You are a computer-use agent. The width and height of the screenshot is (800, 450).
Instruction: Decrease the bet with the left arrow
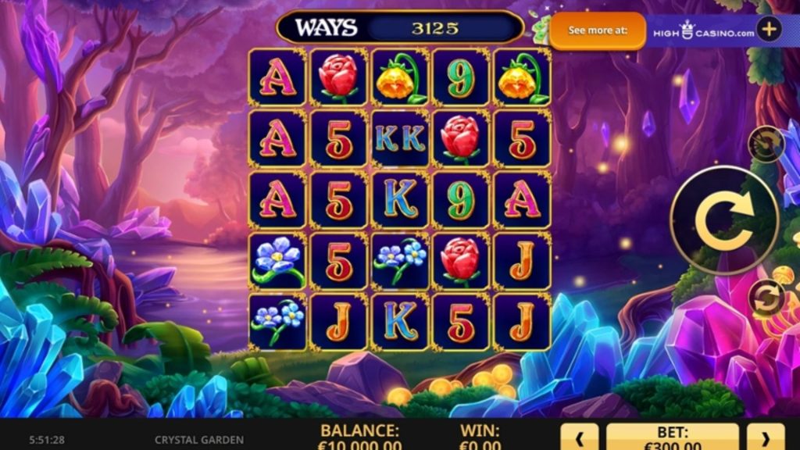[580, 437]
